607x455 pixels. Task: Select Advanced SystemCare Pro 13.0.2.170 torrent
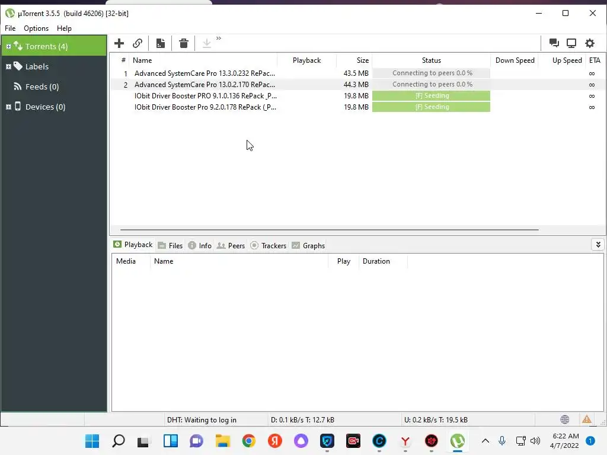tap(205, 84)
